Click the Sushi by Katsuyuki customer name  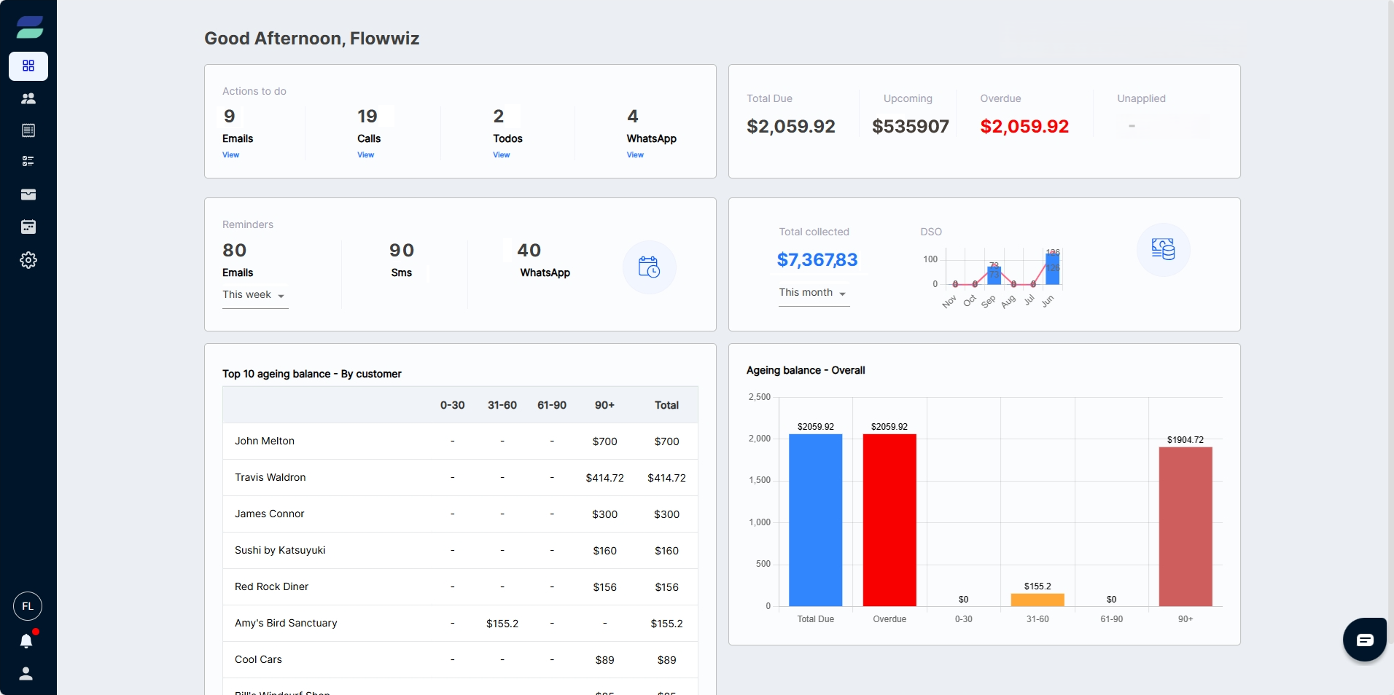click(280, 551)
